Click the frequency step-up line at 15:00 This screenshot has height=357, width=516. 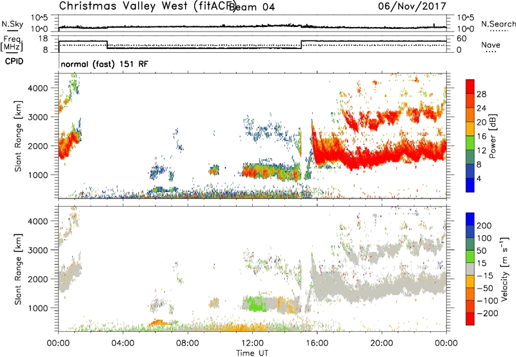301,44
